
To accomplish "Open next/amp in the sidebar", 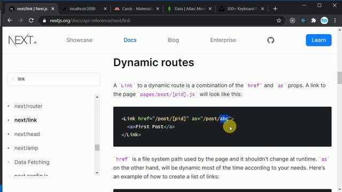I will (x=26, y=148).
